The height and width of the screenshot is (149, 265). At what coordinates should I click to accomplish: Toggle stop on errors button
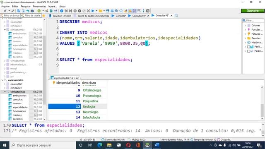[x=130, y=11]
